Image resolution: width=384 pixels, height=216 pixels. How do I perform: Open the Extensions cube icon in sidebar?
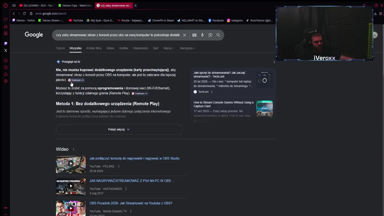point(5,74)
